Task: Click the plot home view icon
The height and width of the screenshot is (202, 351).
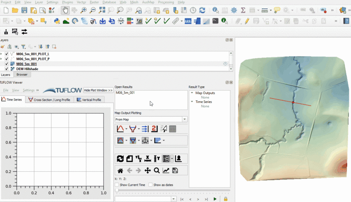Action: [x=120, y=170]
